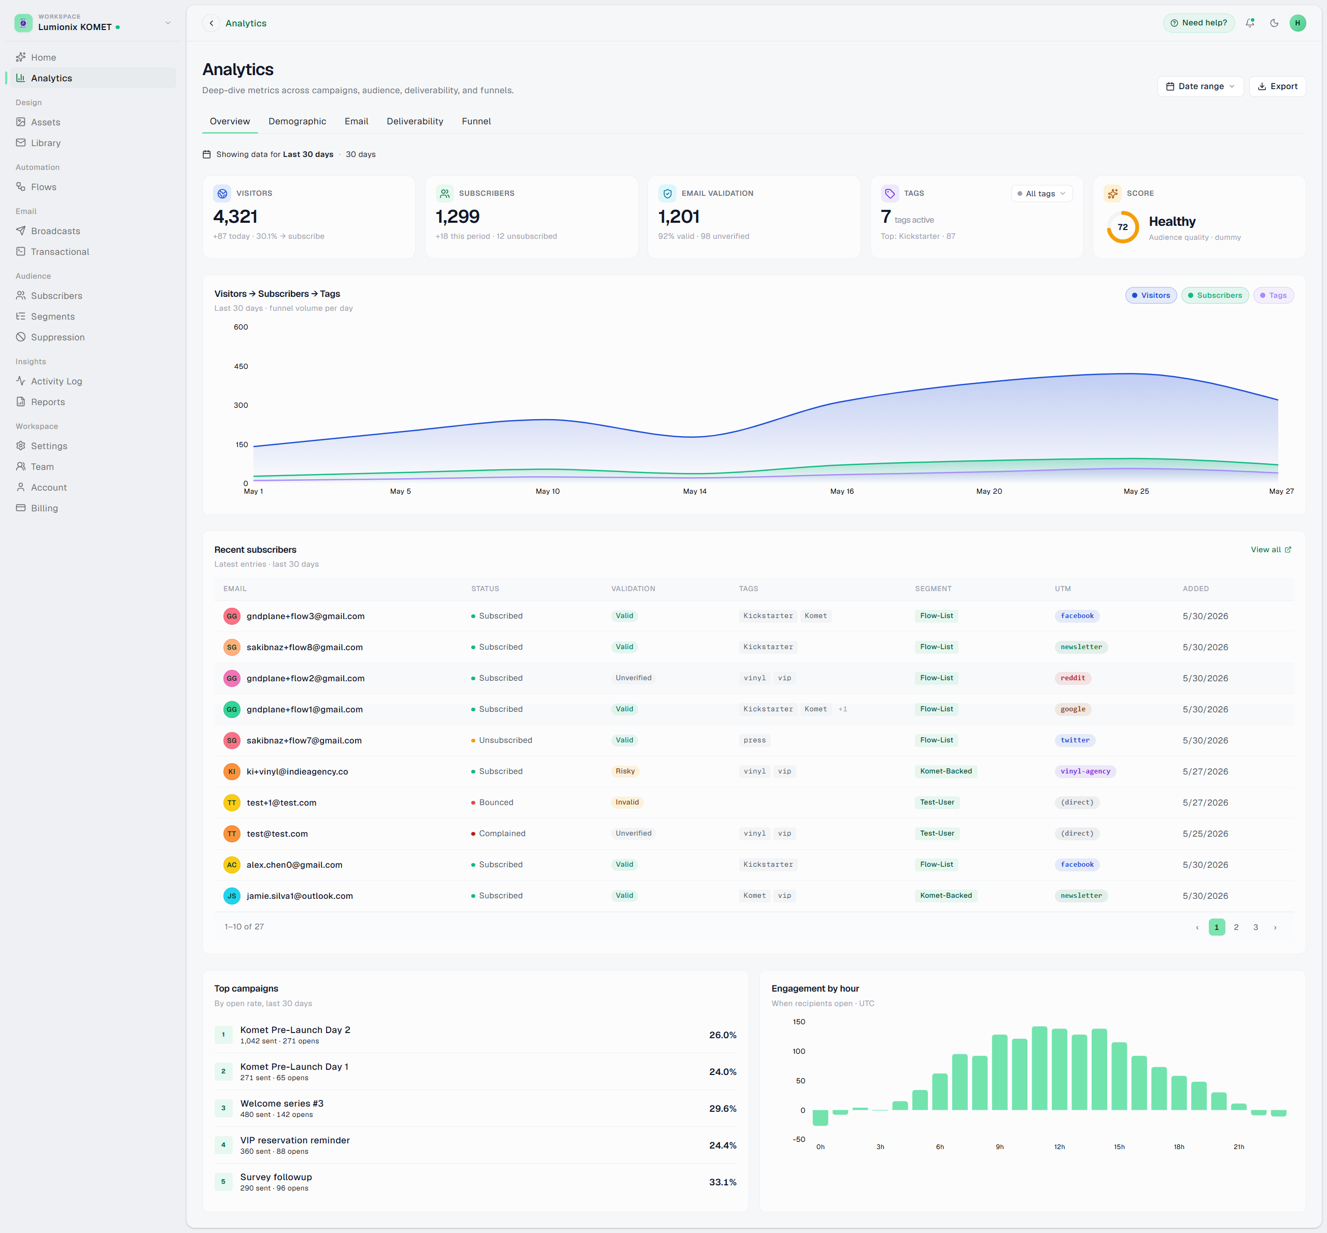The height and width of the screenshot is (1233, 1327).
Task: Toggle the Visitors series in the chart legend
Action: 1151,296
